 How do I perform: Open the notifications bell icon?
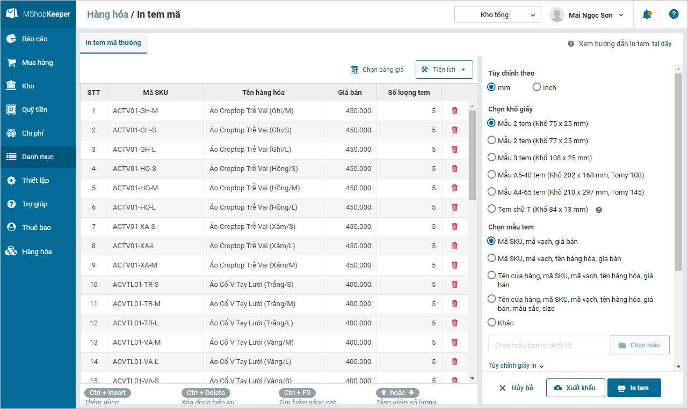tap(647, 14)
